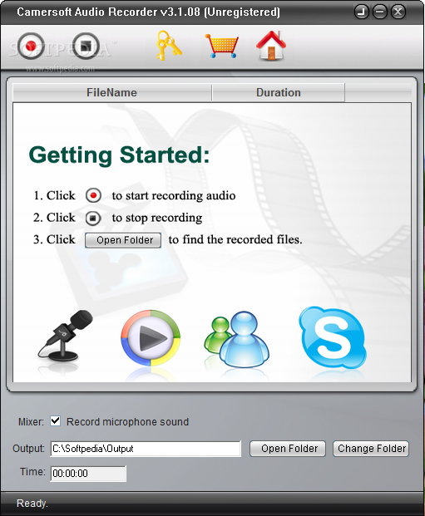Viewport: 425px width, 516px height.
Task: Click the MSN Messenger buddies icon
Action: [x=236, y=339]
